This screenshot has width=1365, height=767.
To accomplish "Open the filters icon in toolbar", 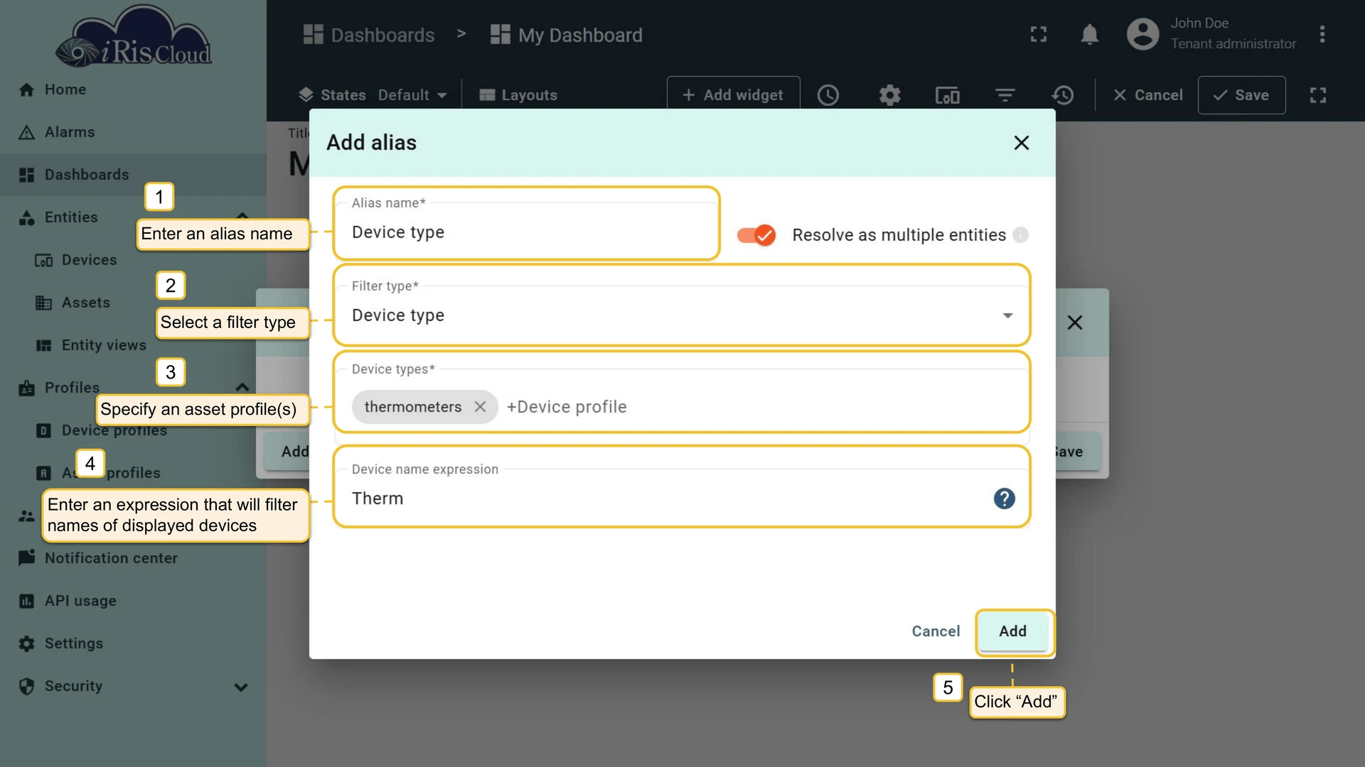I will click(1005, 95).
